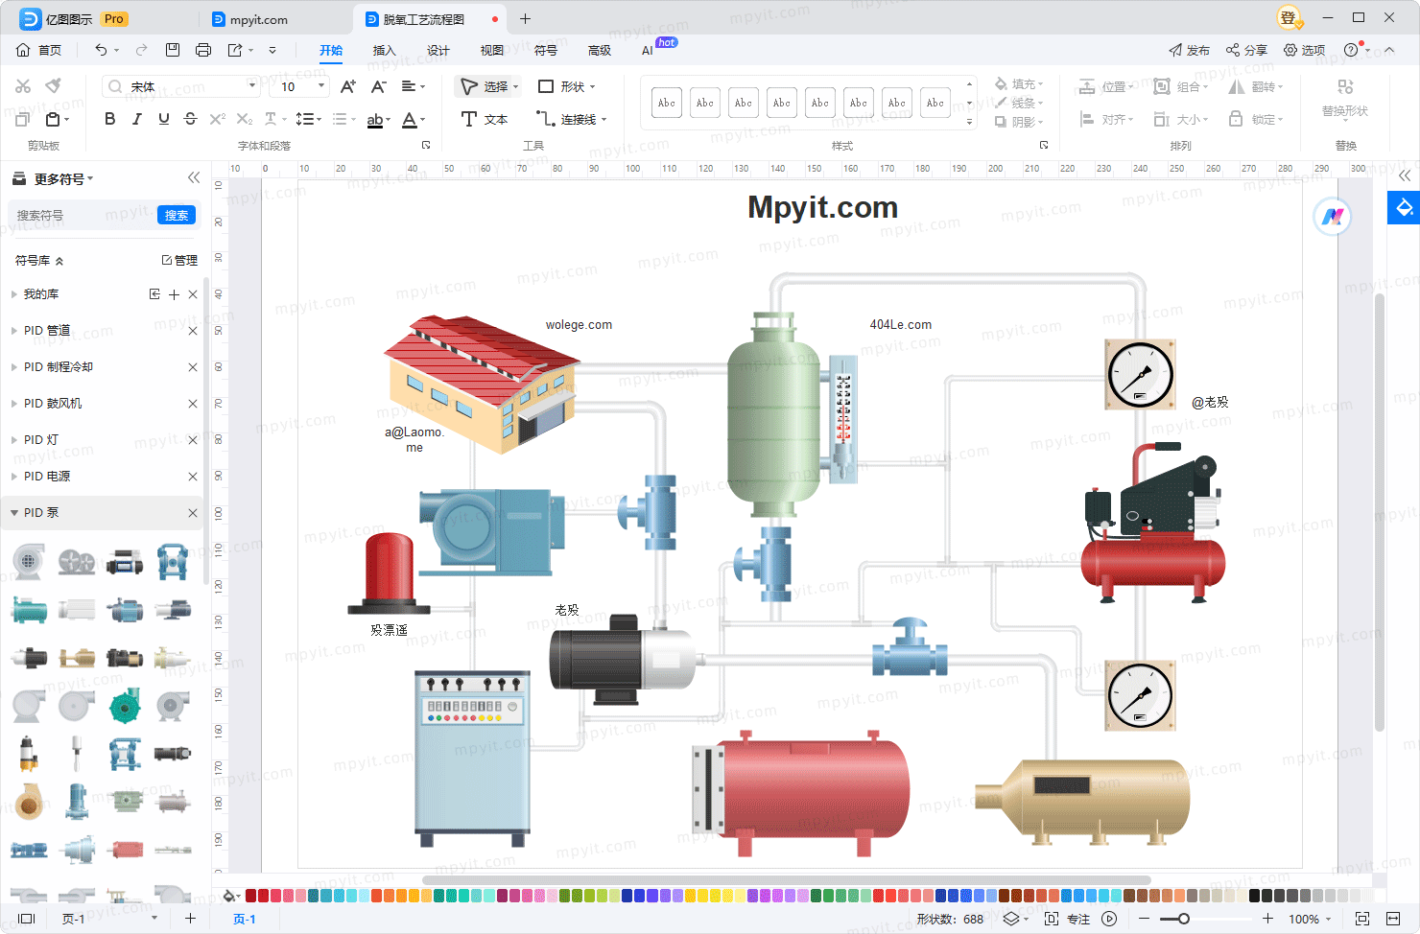Image resolution: width=1420 pixels, height=934 pixels.
Task: Toggle subscript formatting
Action: (x=245, y=119)
